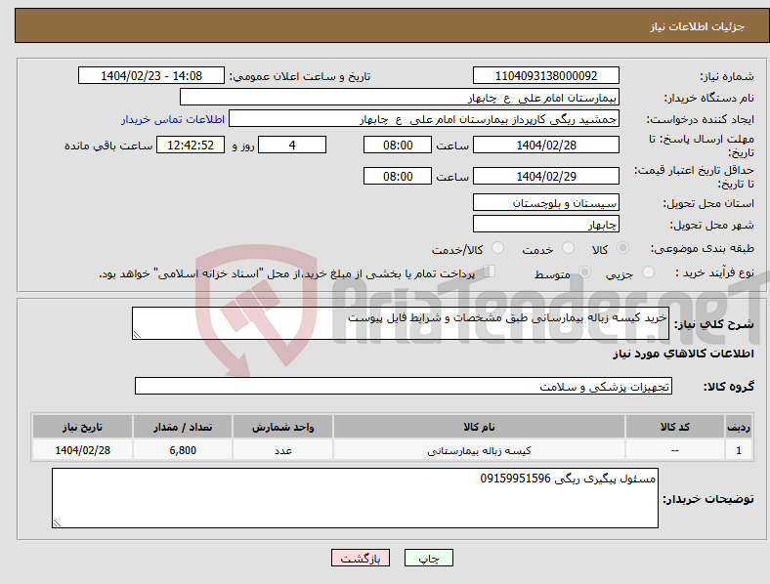Select the جزیی purchase type radio
The height and width of the screenshot is (584, 770).
[x=648, y=271]
